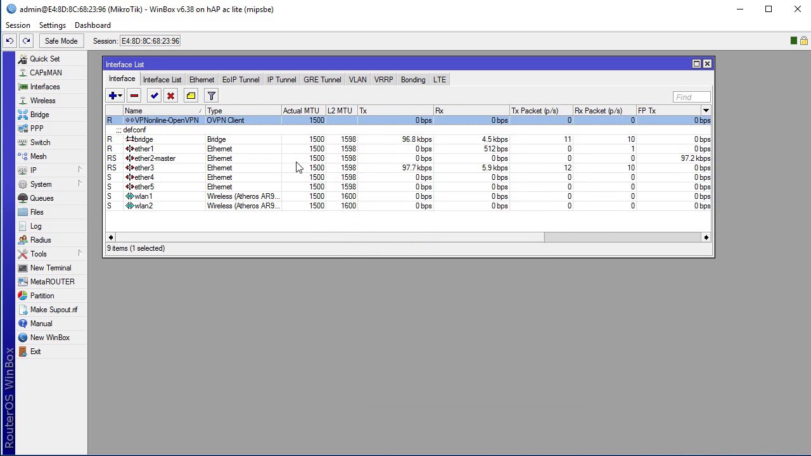The width and height of the screenshot is (811, 456).
Task: Sort by the Tx Packet (p/s) column
Action: [541, 111]
